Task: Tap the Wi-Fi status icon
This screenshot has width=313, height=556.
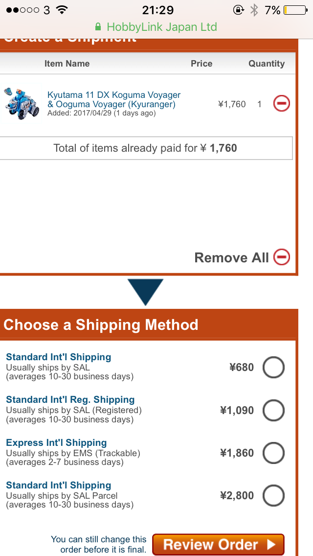Action: point(62,10)
